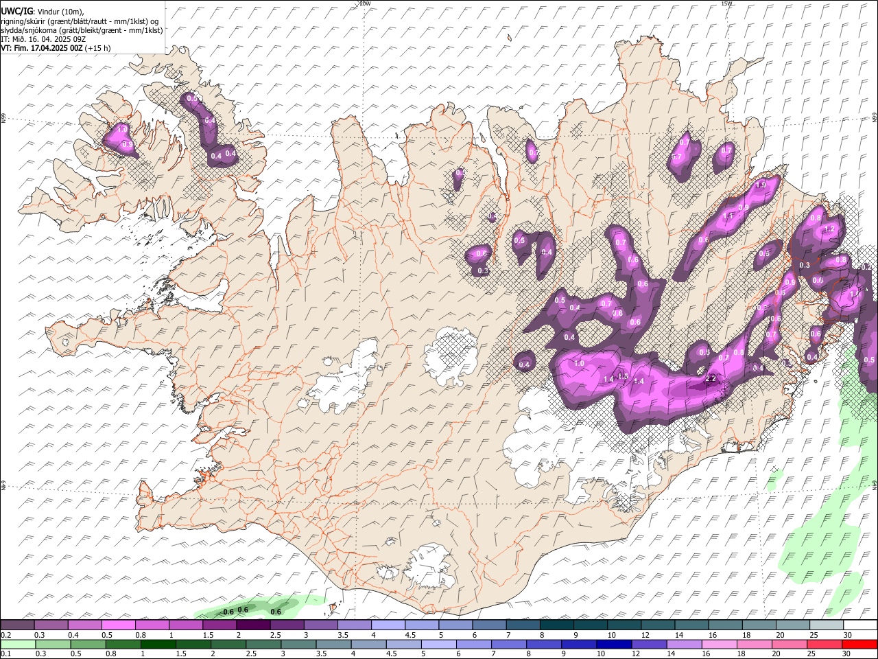Pick the 10 deep blue rain swatch
878x659 pixels.
coord(614,644)
